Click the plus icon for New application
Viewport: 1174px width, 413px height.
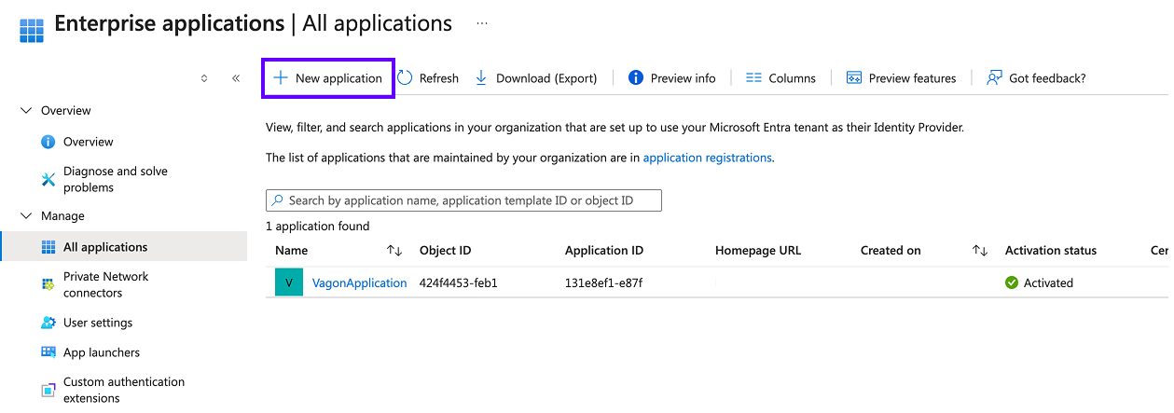point(280,78)
